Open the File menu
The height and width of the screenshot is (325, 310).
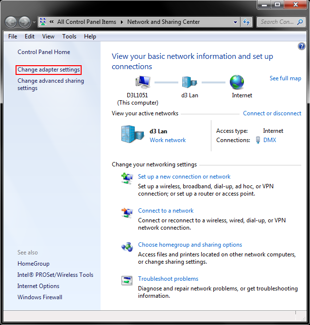coord(13,36)
